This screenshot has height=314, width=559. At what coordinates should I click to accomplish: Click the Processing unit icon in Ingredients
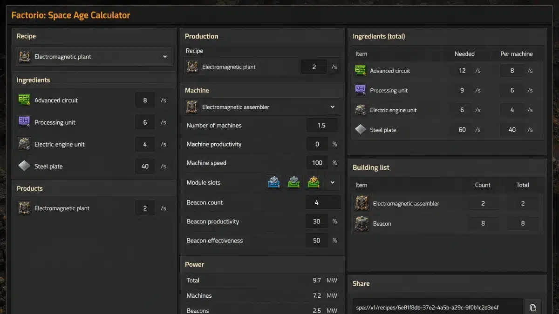pos(24,122)
